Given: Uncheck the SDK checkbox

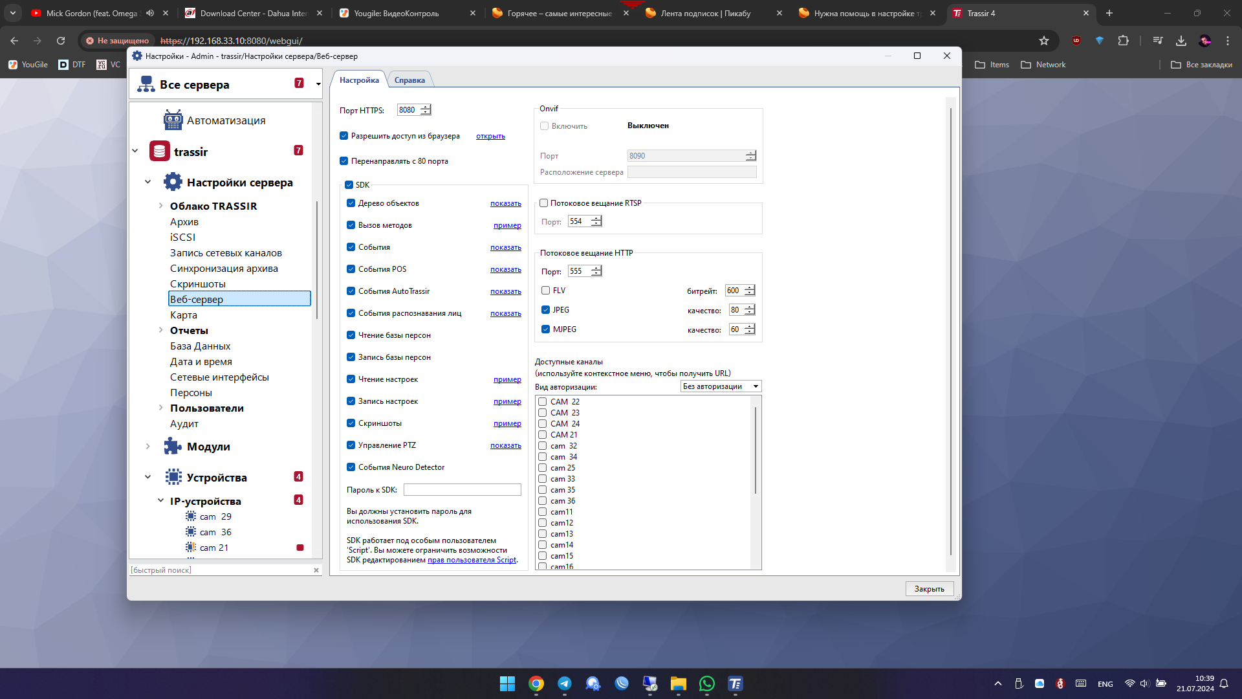Looking at the screenshot, I should coord(349,185).
